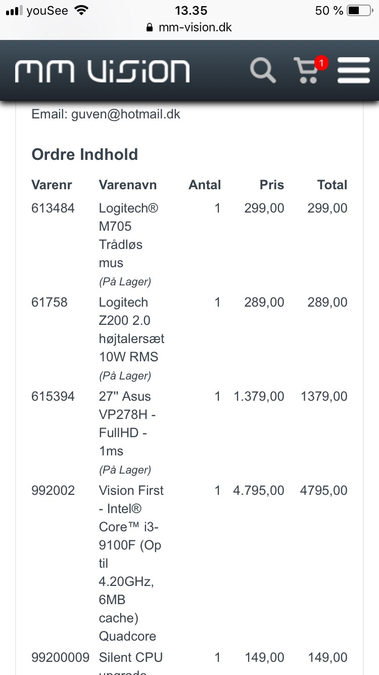379x675 pixels.
Task: Select Vision First Intel Core i3-9100F item
Action: (131, 563)
